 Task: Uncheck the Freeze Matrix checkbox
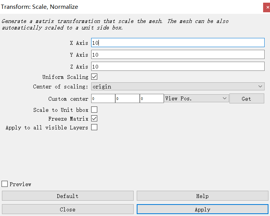(94, 119)
